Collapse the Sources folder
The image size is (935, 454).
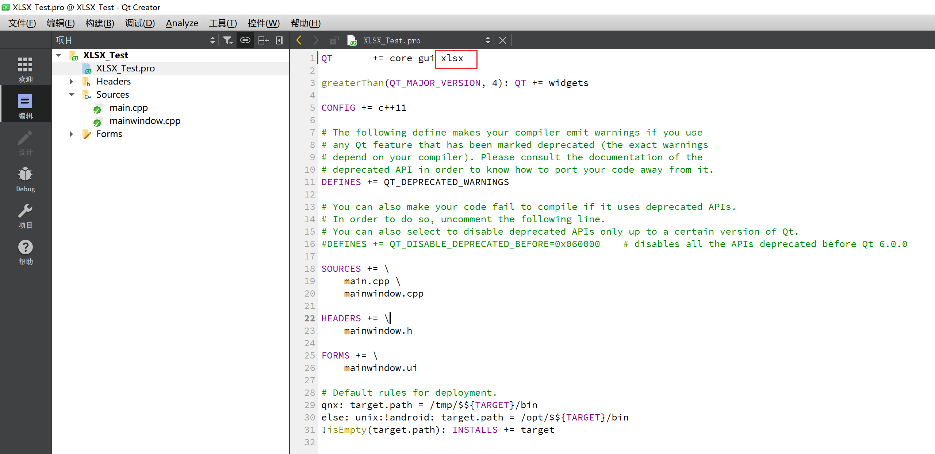72,95
